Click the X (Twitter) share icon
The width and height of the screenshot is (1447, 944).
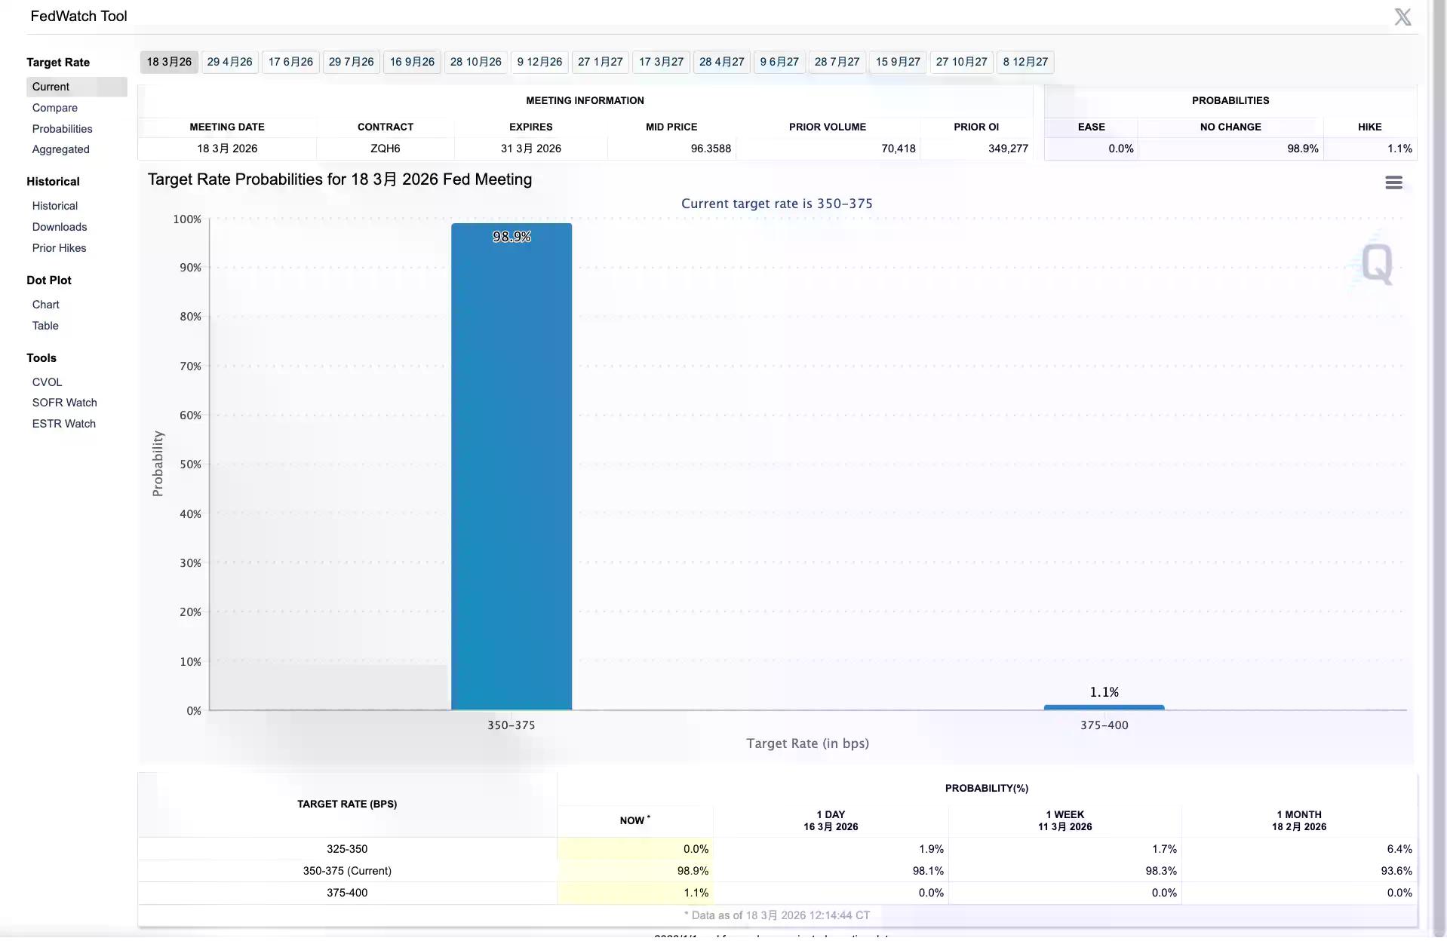point(1402,17)
